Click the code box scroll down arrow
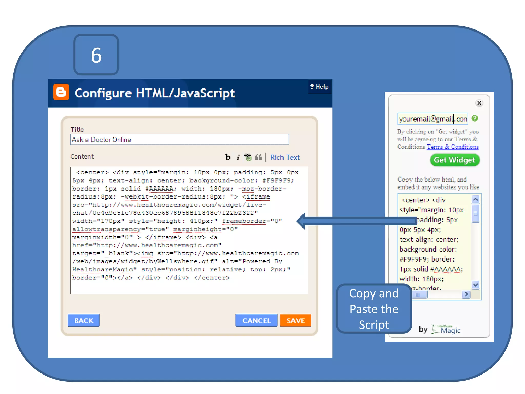Image resolution: width=525 pixels, height=394 pixels. pos(476,285)
